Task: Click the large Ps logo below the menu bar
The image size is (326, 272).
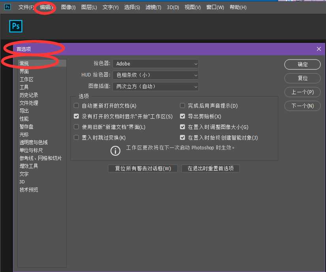Action: [x=16, y=26]
